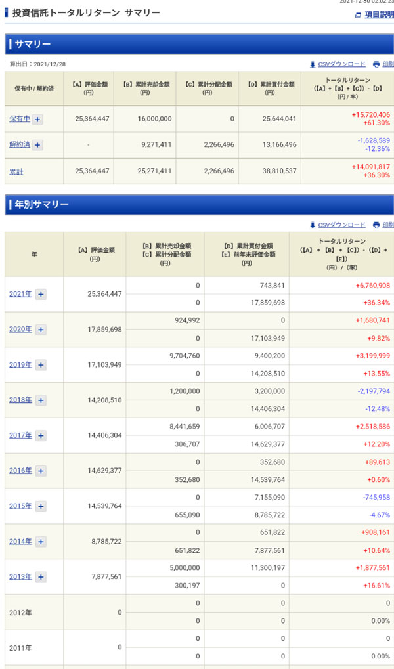Print the サマリー table
This screenshot has width=394, height=669.
pyautogui.click(x=386, y=64)
